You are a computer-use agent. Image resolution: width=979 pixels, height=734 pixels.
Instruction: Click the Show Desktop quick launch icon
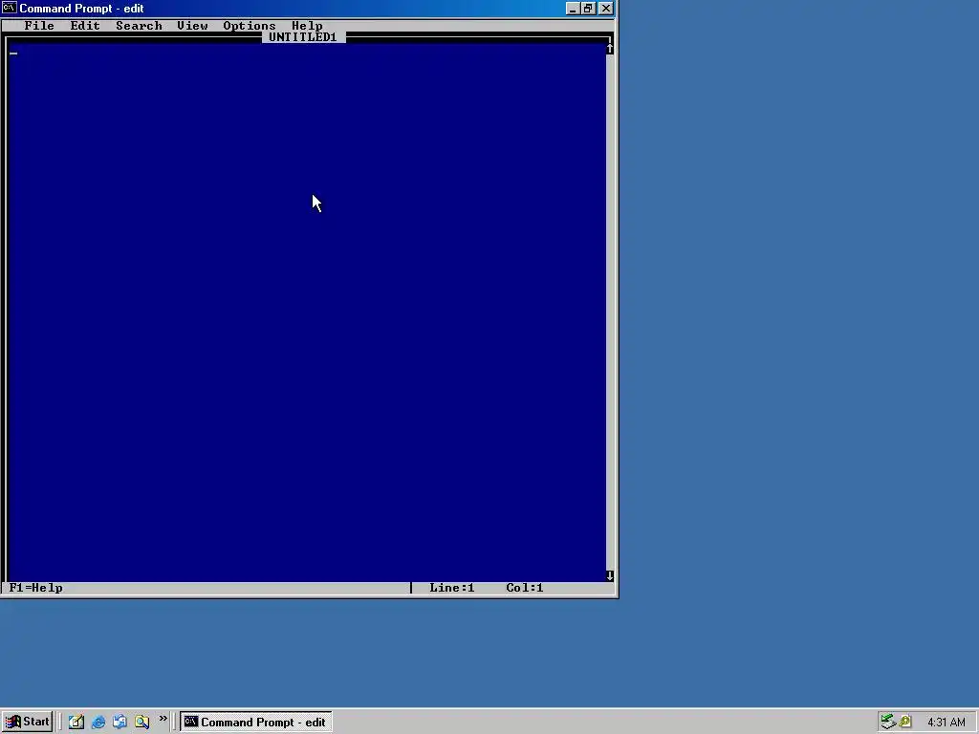(76, 722)
